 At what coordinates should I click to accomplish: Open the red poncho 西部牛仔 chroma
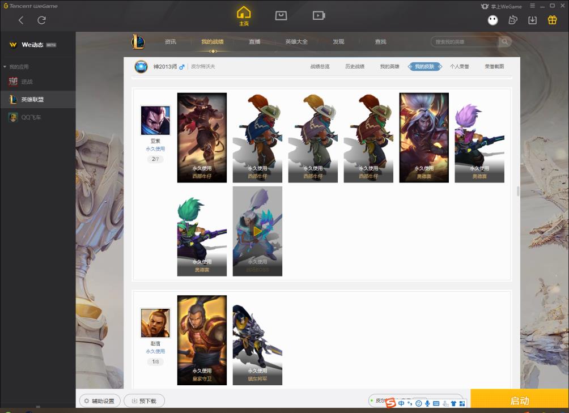coord(368,138)
